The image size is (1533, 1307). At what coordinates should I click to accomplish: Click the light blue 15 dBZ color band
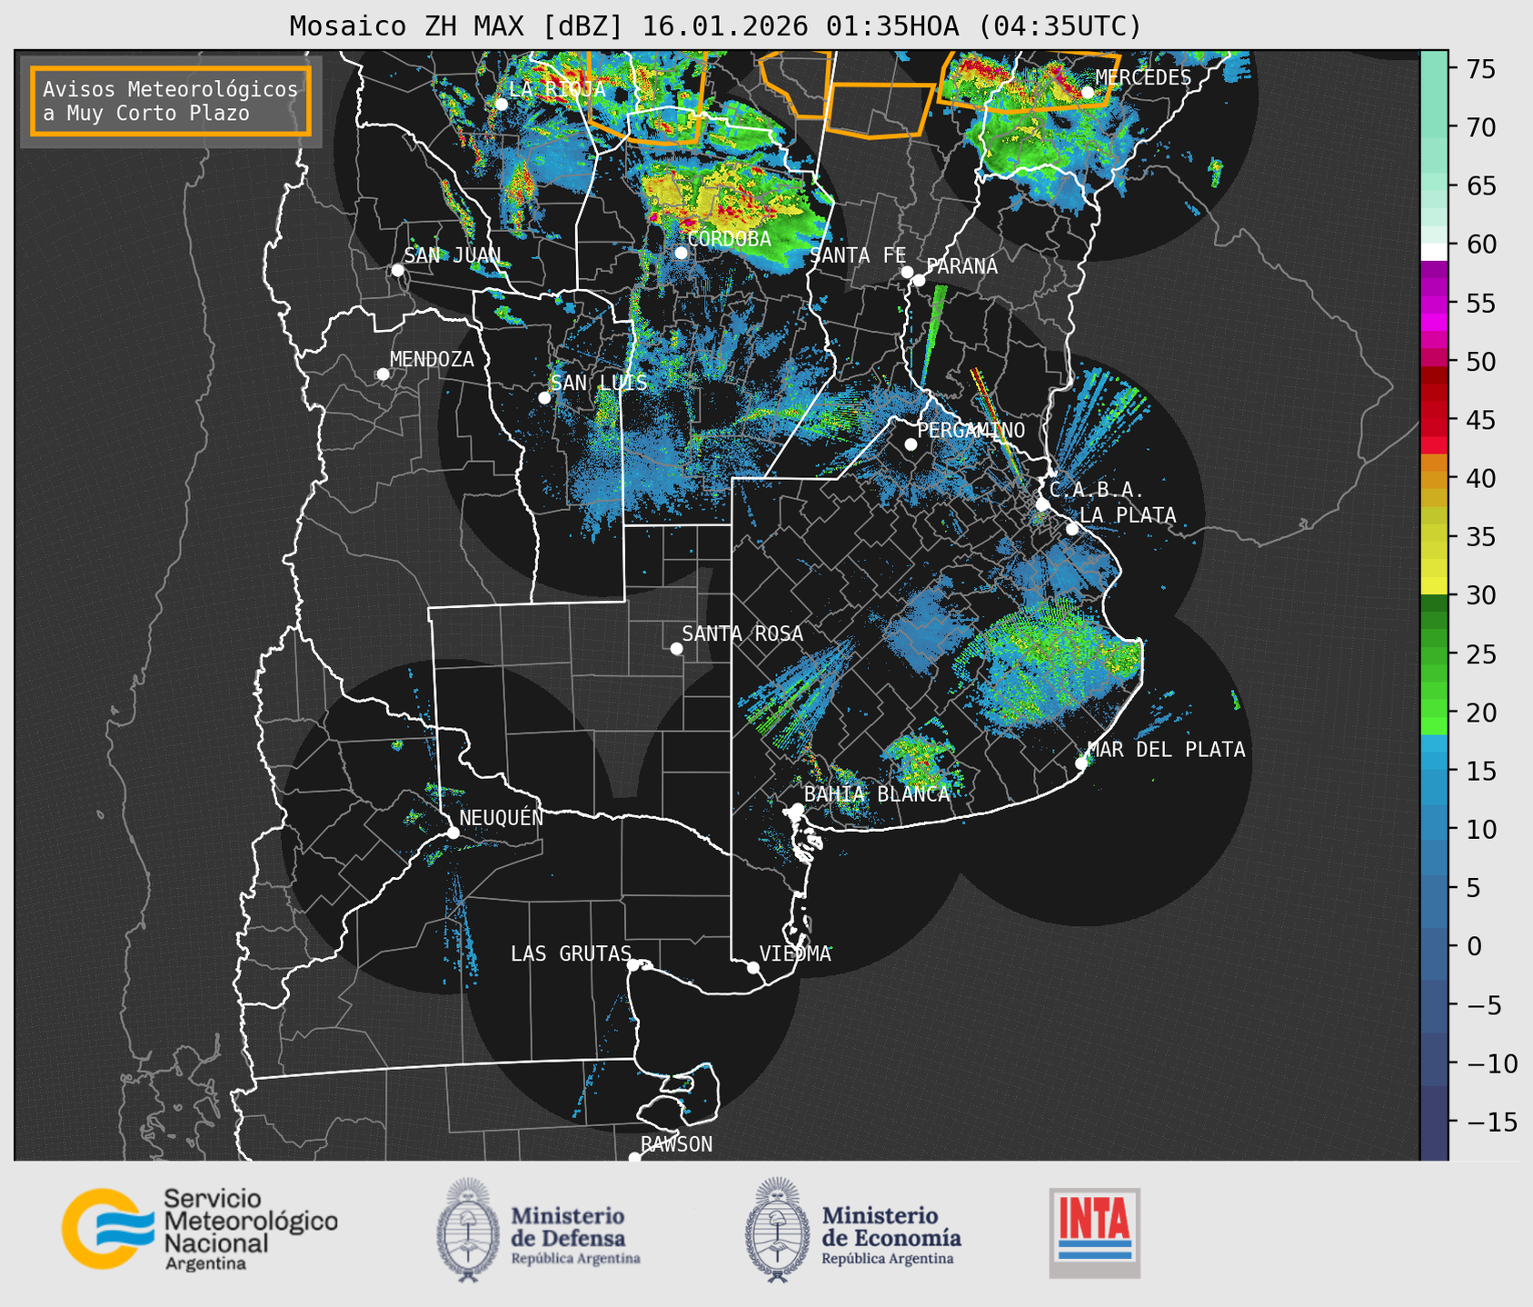tap(1434, 771)
